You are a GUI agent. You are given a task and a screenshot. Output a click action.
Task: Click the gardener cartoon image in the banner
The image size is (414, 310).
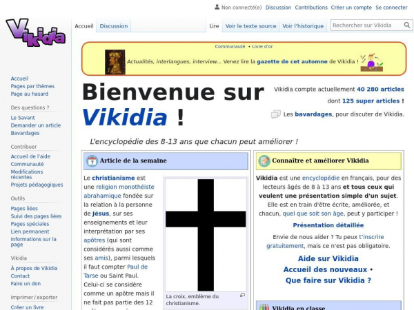(x=372, y=62)
